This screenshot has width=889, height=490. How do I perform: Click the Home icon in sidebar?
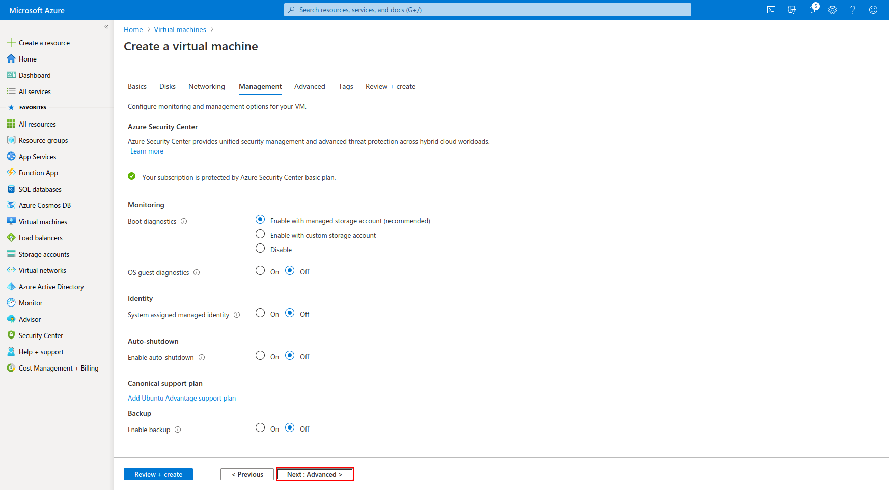tap(11, 59)
